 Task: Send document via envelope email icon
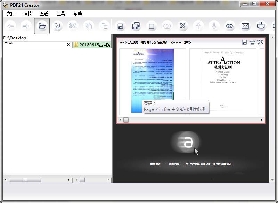[x=245, y=26]
